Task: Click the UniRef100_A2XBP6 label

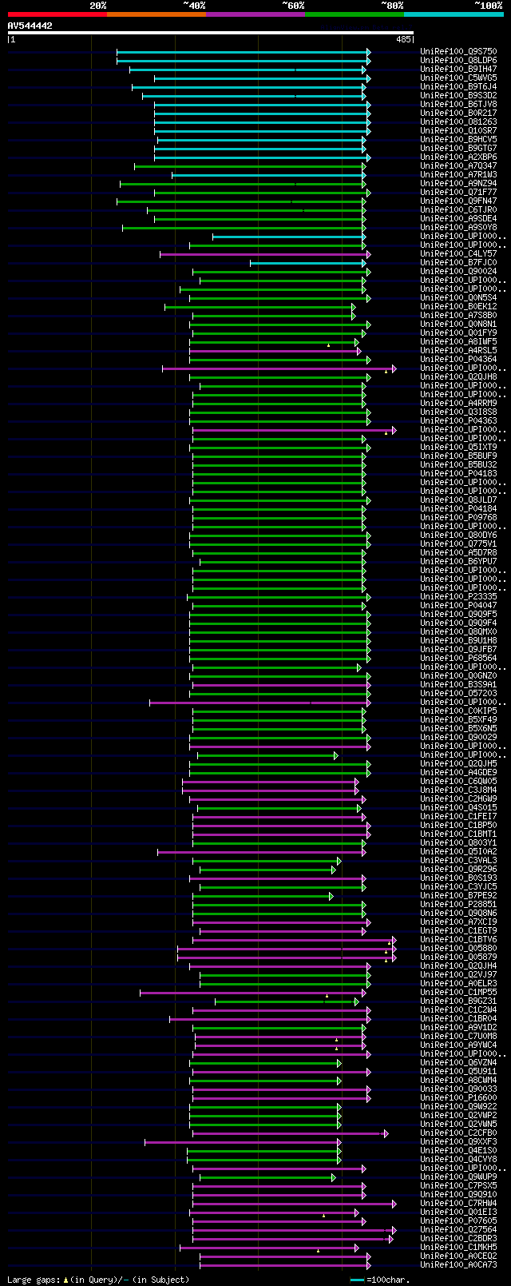Action: point(458,157)
